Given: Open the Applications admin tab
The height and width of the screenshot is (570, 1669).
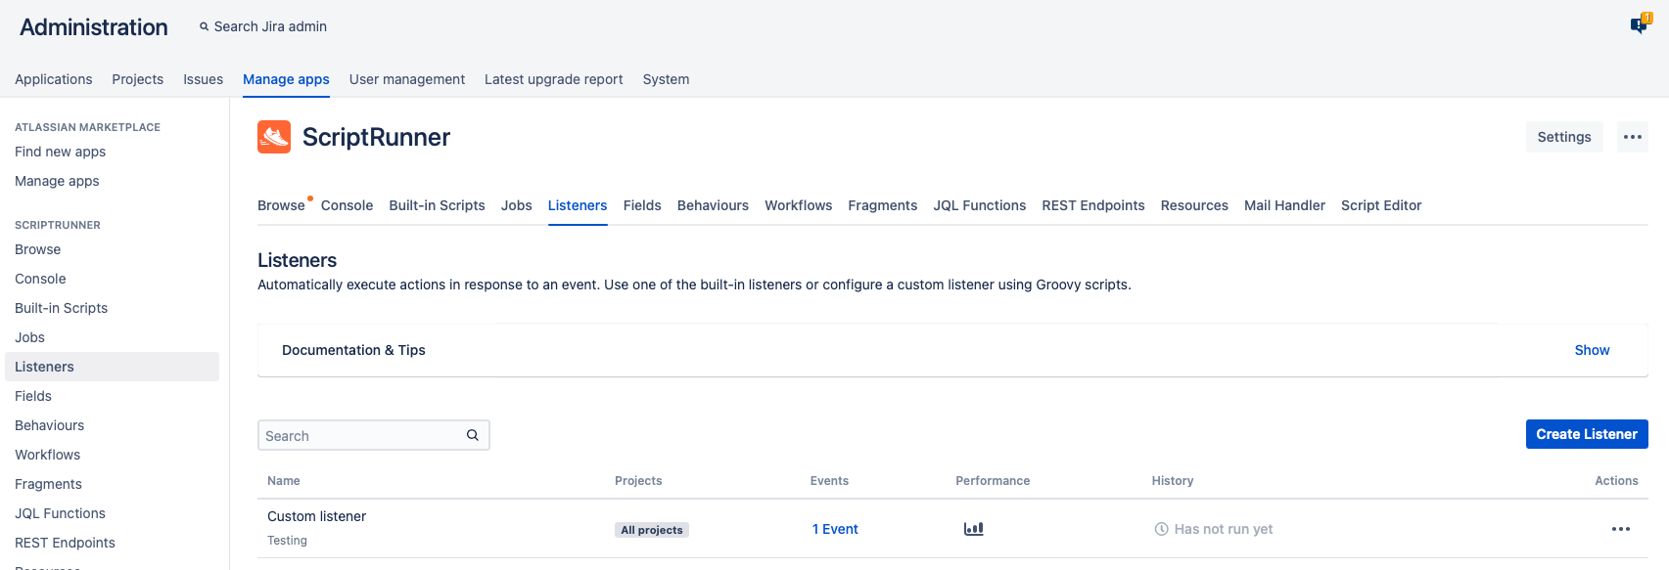Looking at the screenshot, I should [x=54, y=79].
